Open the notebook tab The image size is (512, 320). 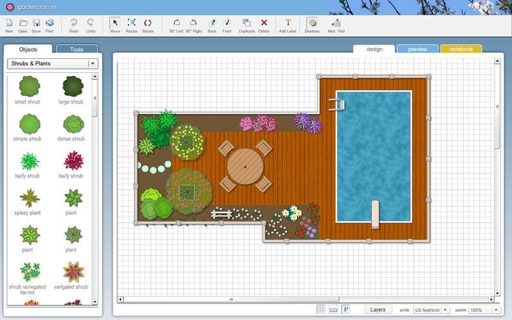pyautogui.click(x=461, y=49)
